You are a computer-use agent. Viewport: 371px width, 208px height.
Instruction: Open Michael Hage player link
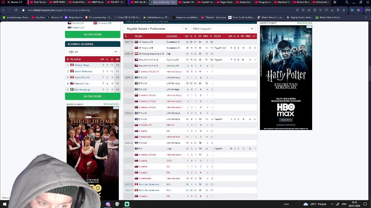coord(82,65)
